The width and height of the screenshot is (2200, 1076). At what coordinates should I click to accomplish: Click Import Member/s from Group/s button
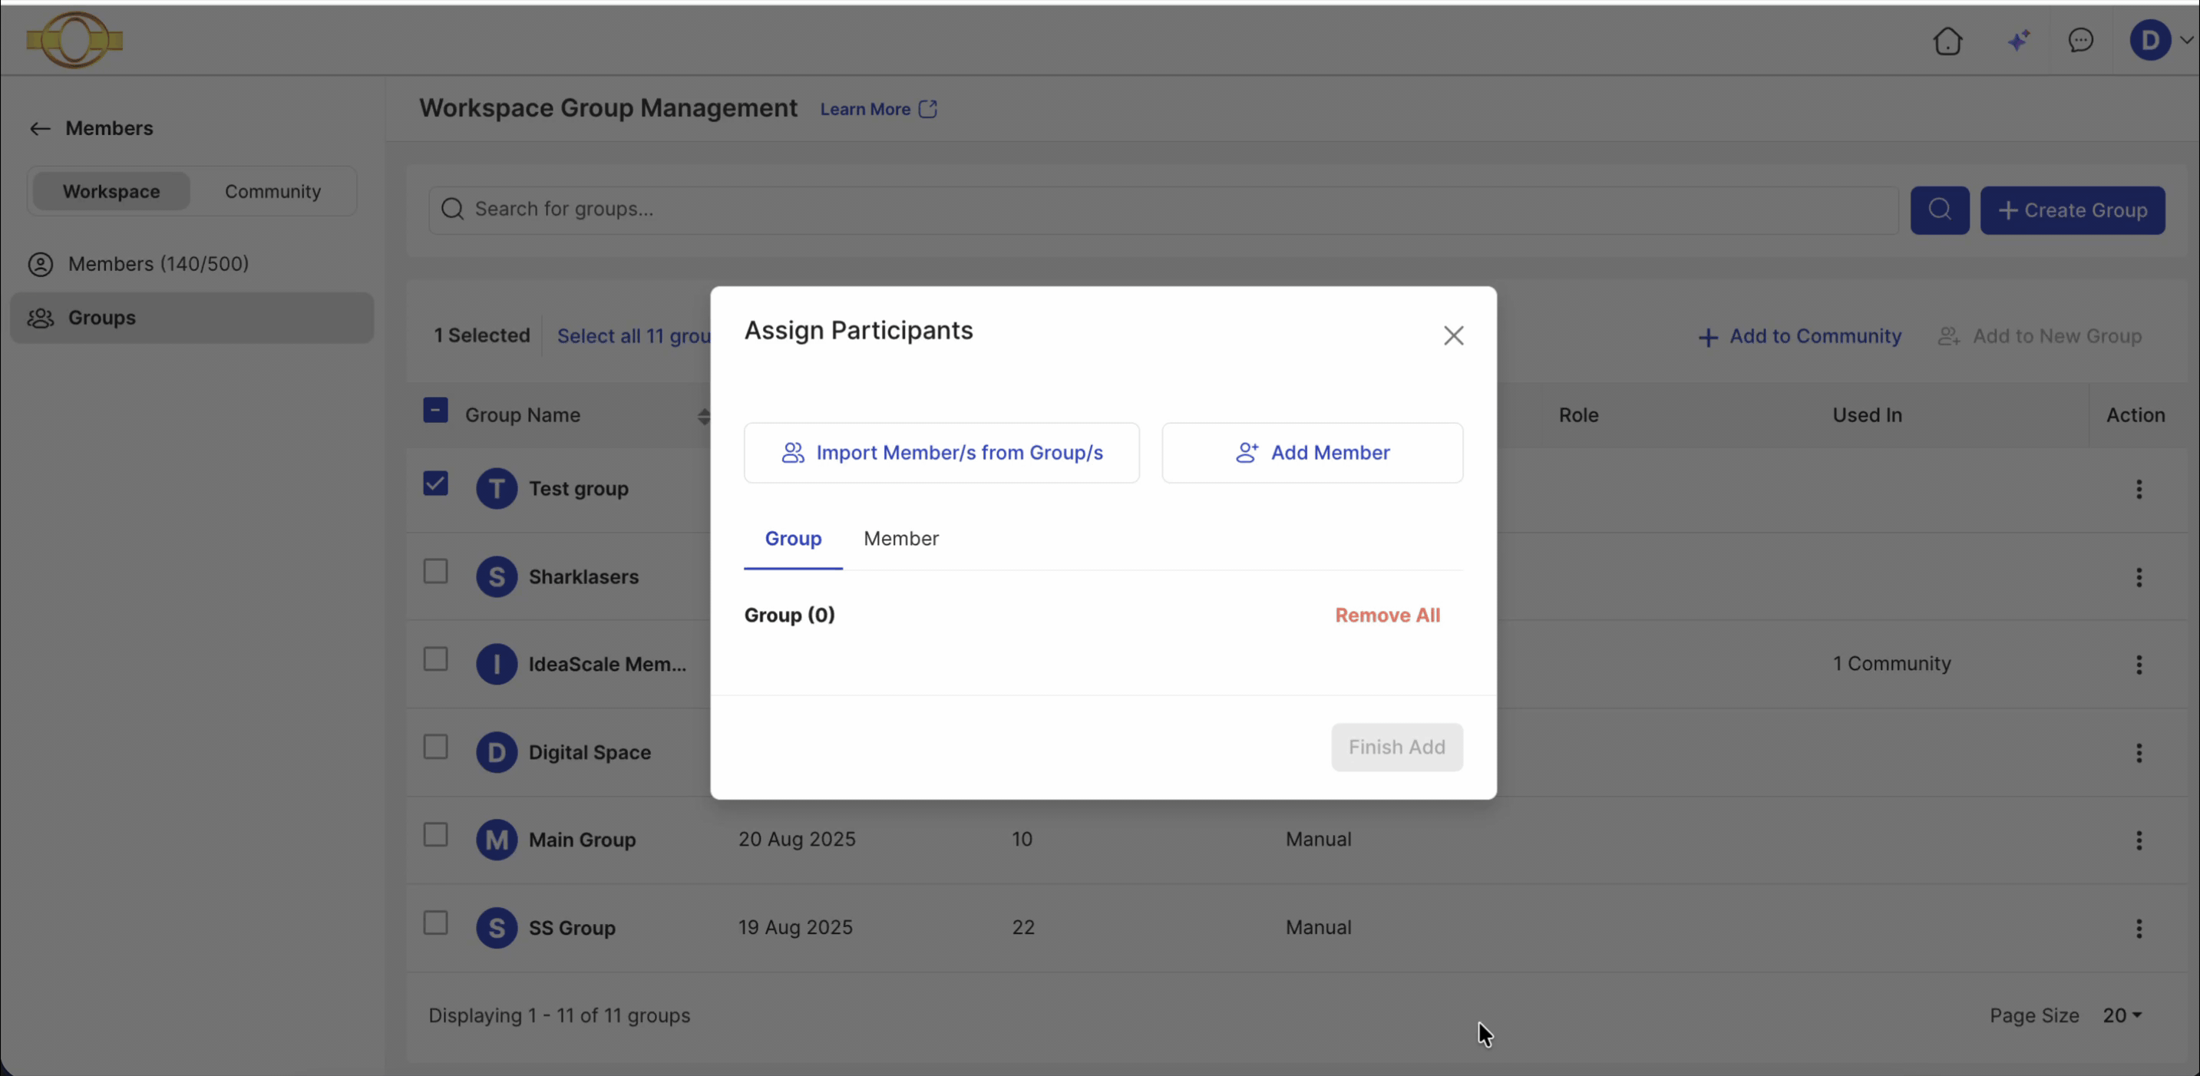[x=941, y=453]
